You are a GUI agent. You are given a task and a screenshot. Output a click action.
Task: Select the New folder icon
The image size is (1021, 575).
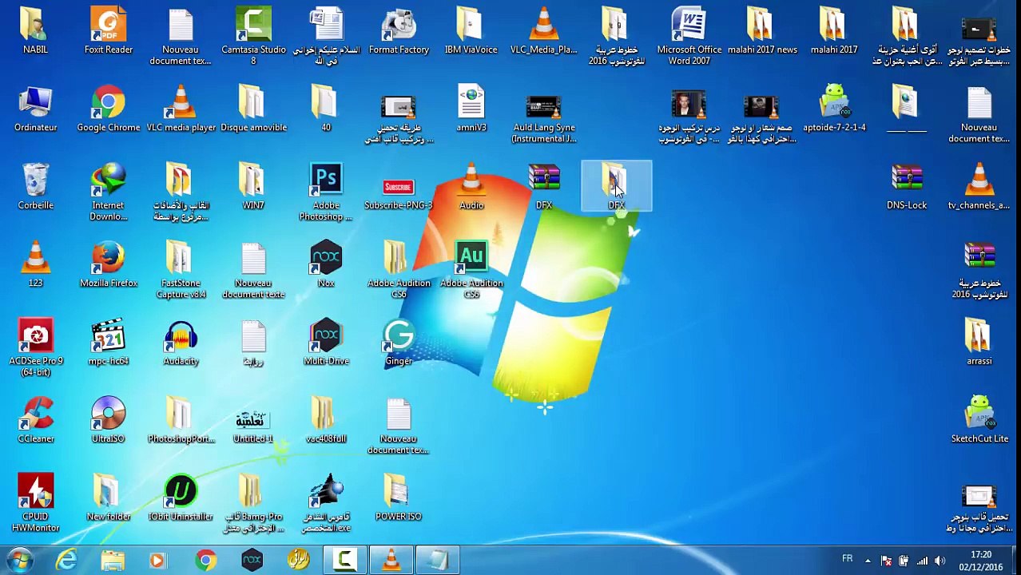(x=109, y=497)
